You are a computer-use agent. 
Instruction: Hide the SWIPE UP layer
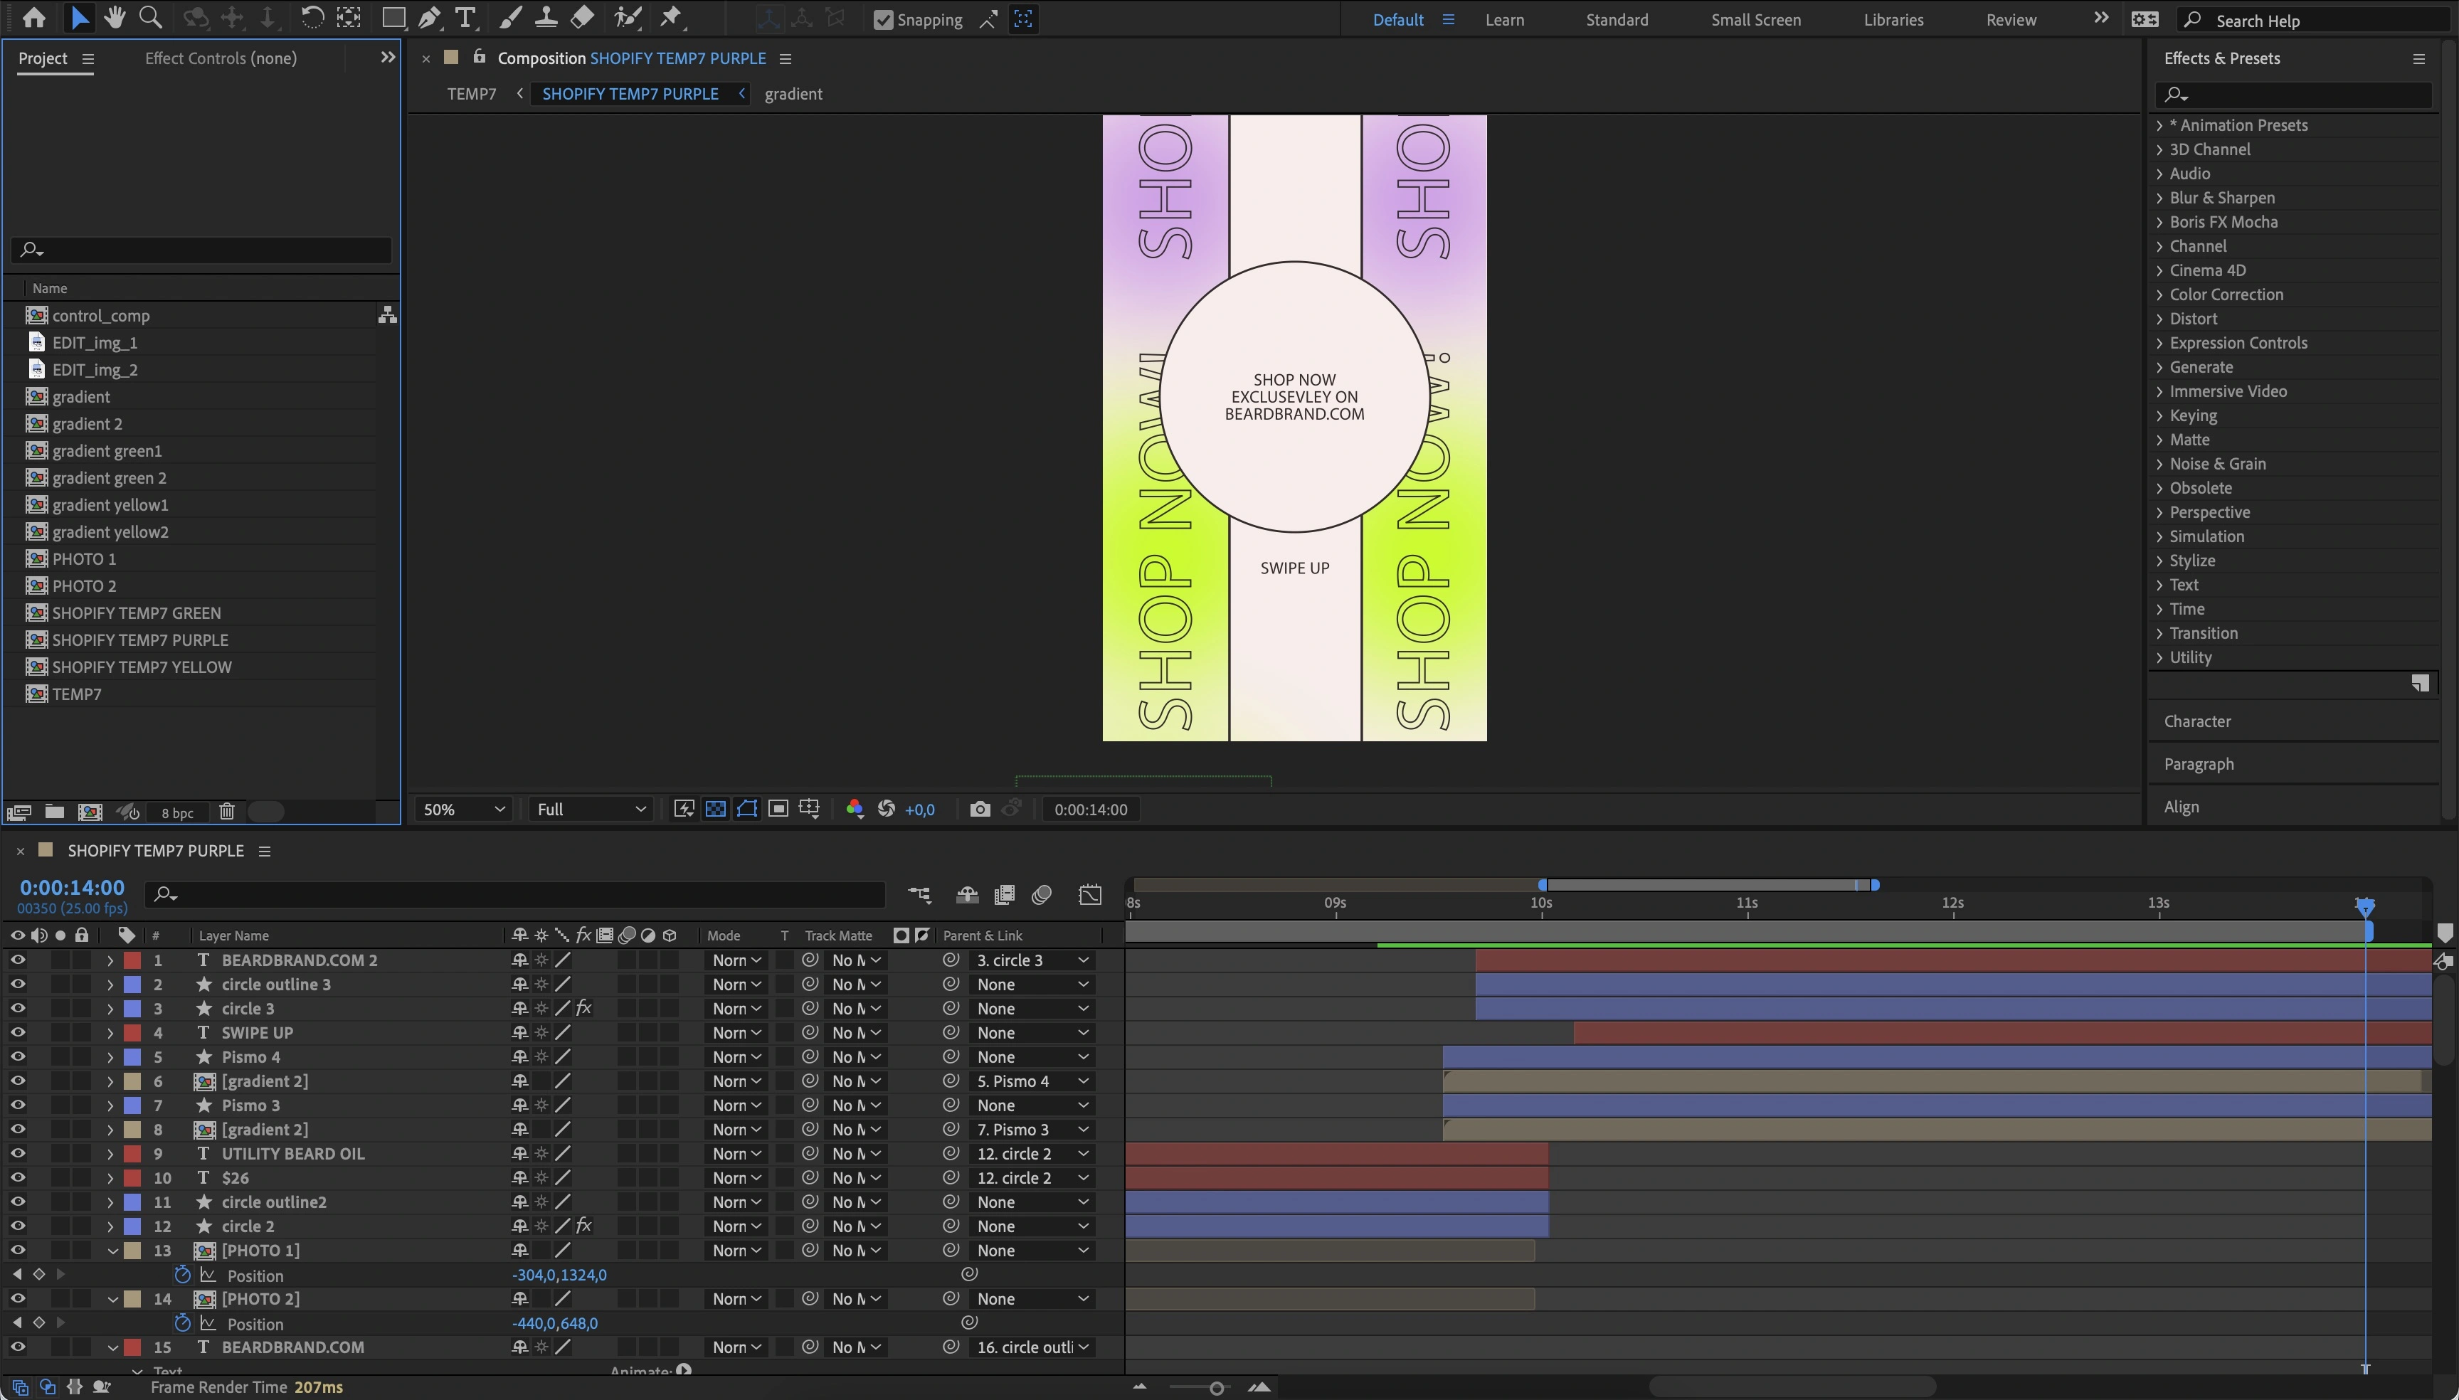tap(17, 1033)
